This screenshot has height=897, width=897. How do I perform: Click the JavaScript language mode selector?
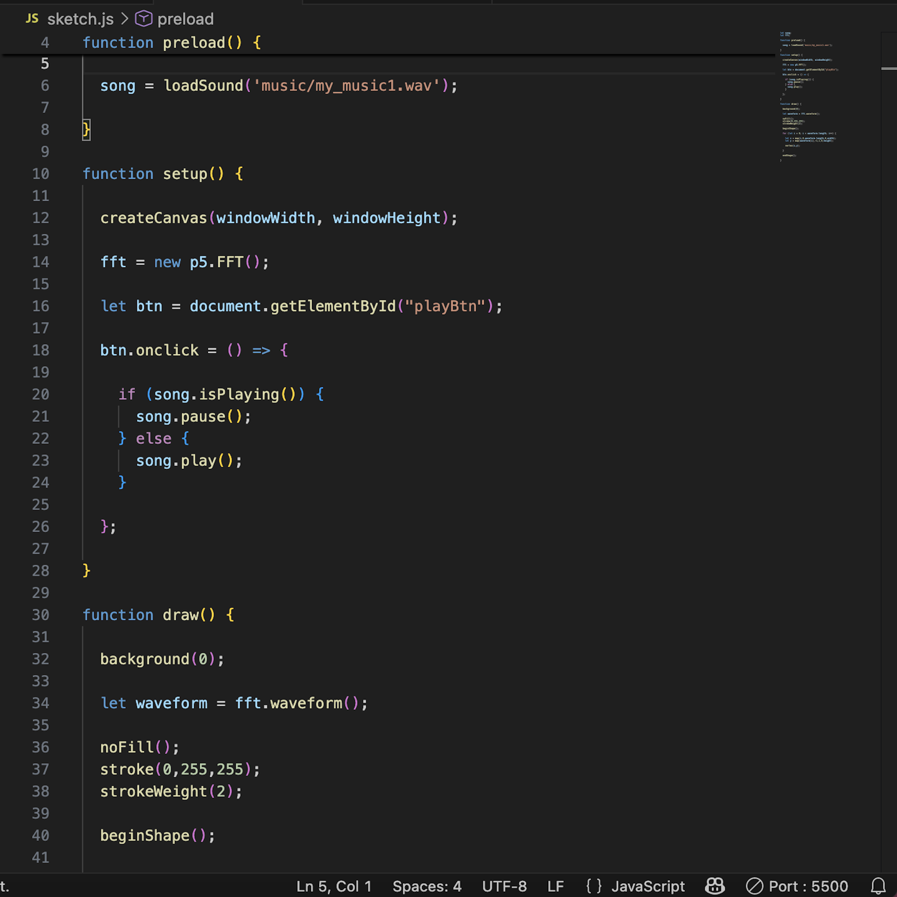pyautogui.click(x=648, y=886)
